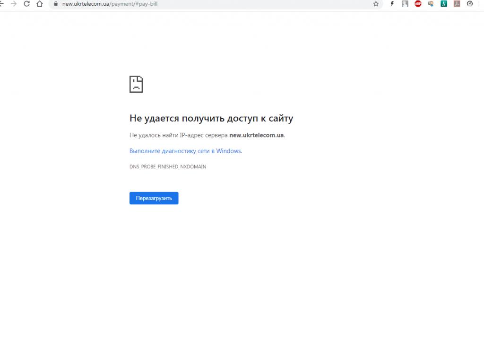Reload the page using the toolbar refresh icon
This screenshot has width=484, height=349.
tap(27, 4)
